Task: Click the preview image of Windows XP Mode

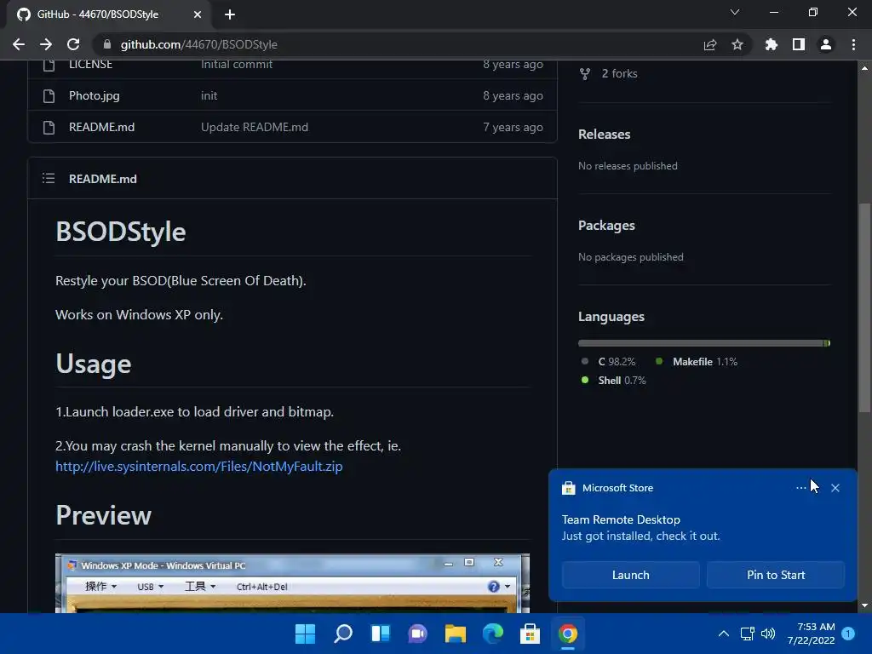Action: [293, 583]
